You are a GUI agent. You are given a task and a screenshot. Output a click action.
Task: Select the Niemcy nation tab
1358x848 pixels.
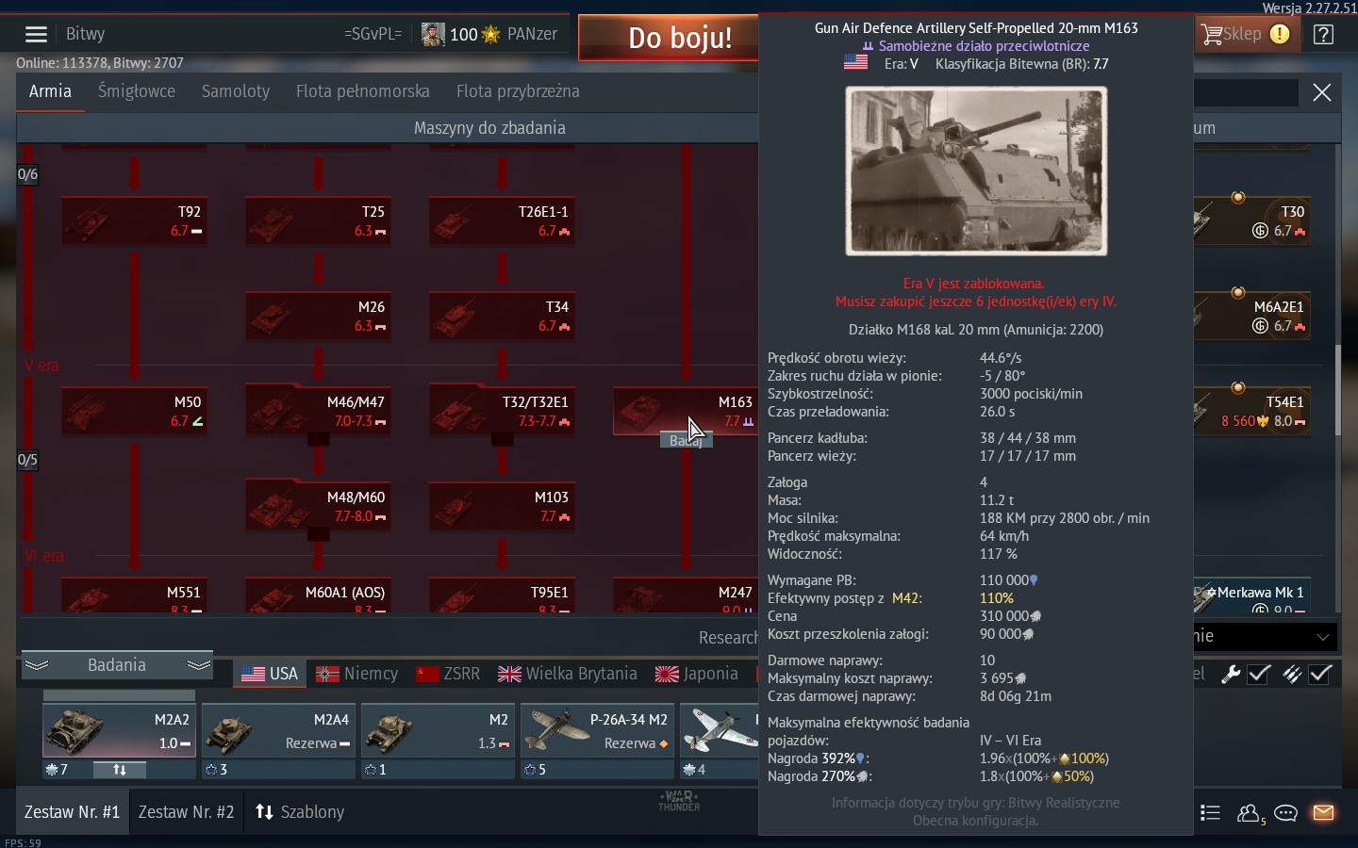[357, 674]
